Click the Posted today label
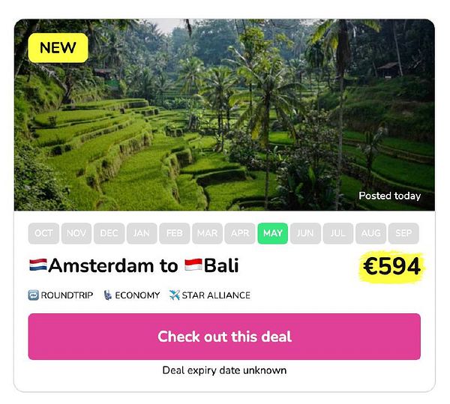The width and height of the screenshot is (450, 404). coord(390,196)
